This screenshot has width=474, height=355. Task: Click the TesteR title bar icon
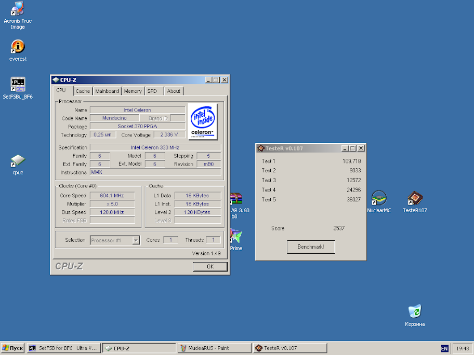coord(260,148)
